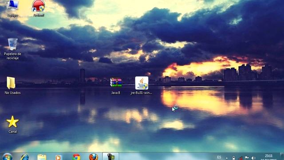Switch to the camera recorder taskbar app
Screen dimensions: 284x160
(x=110, y=156)
